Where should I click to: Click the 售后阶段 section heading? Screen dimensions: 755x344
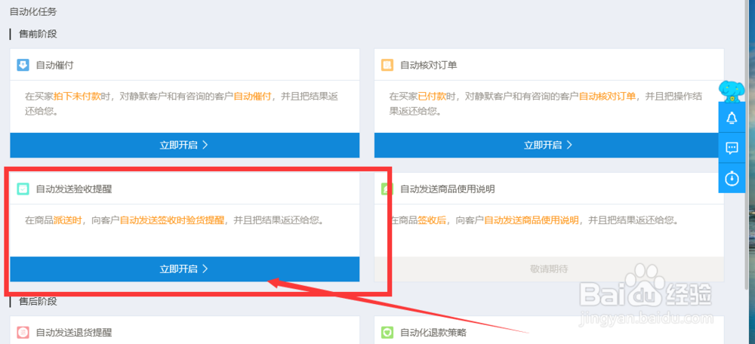(38, 302)
